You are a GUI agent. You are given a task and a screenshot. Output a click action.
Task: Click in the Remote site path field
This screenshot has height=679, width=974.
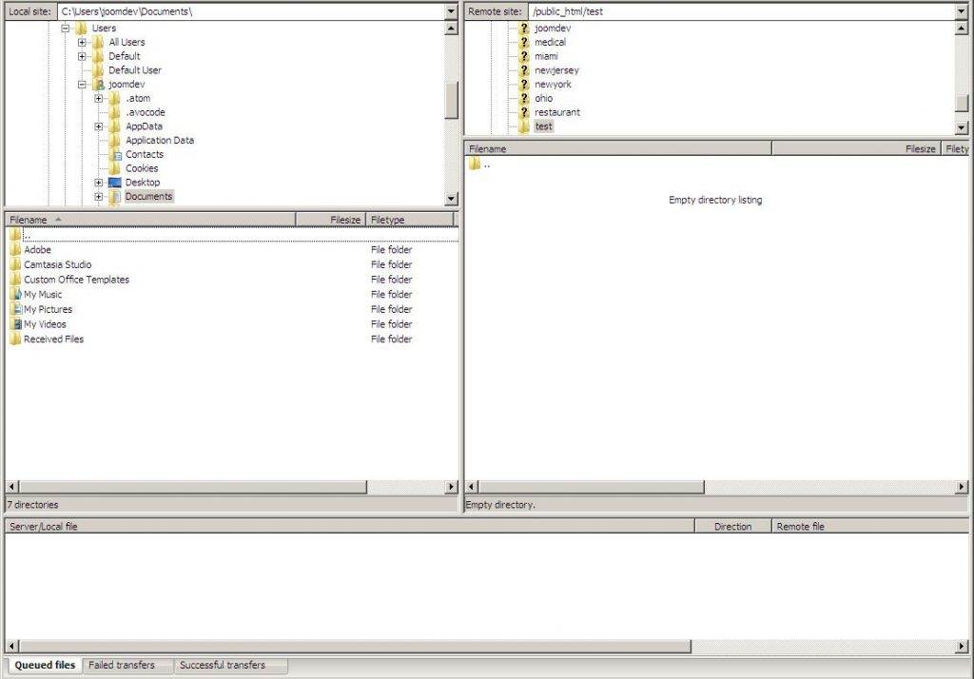tap(732, 11)
